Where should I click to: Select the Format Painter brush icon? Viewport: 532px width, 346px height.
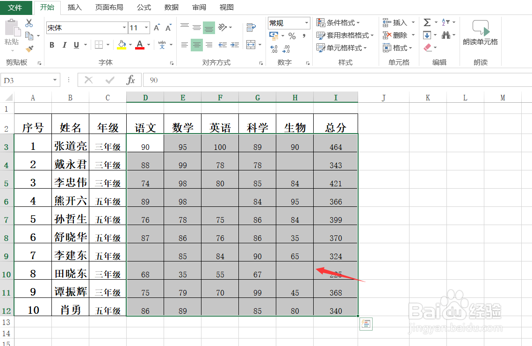click(29, 49)
